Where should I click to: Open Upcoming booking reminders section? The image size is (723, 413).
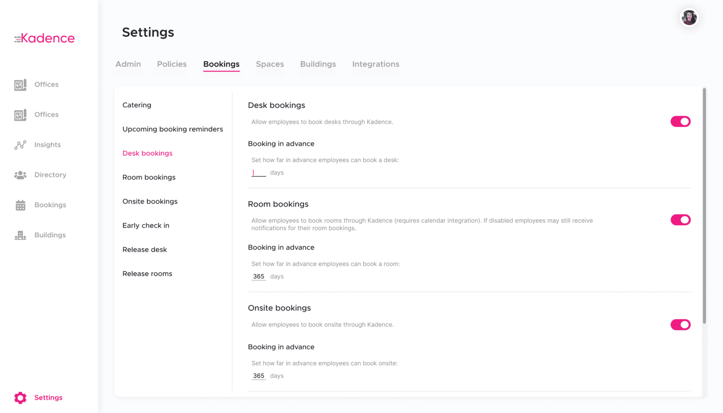coord(173,129)
